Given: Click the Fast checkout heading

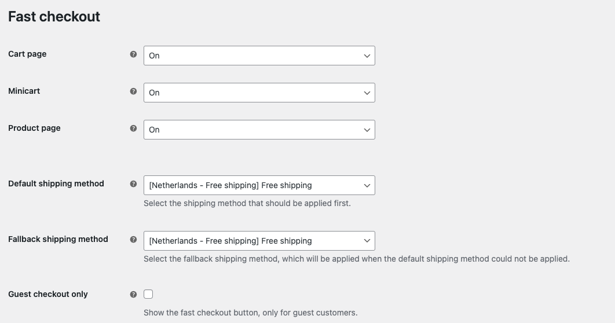Looking at the screenshot, I should click(x=54, y=16).
